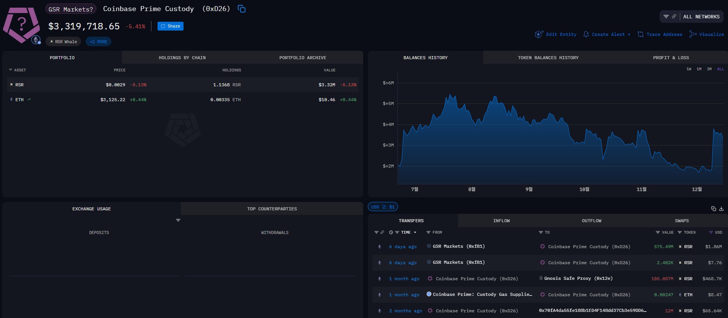Screen dimensions: 728x318
Task: Click the copy icon above the transfers table
Action: (x=713, y=208)
